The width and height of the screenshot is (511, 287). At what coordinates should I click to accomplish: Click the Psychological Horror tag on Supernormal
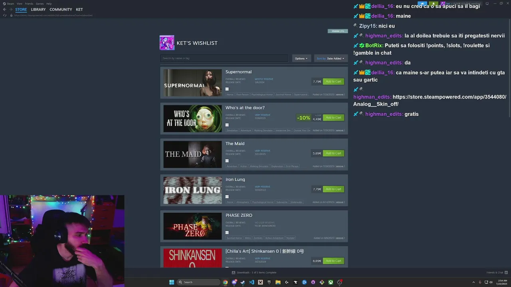coord(262,94)
